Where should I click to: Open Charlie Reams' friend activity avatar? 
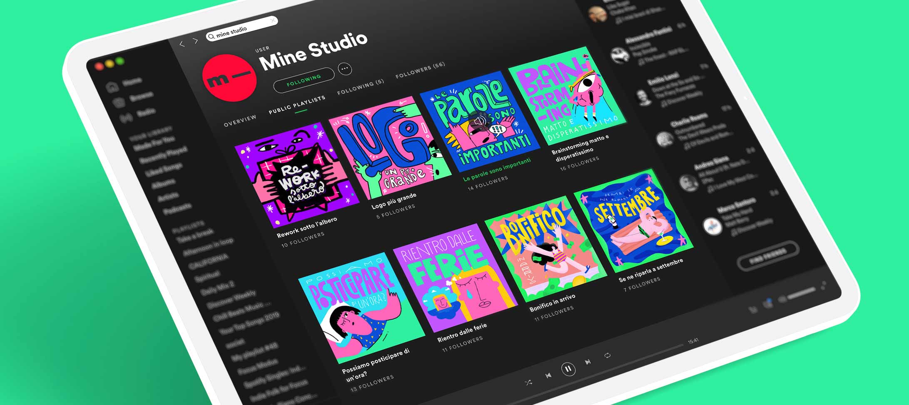click(665, 138)
